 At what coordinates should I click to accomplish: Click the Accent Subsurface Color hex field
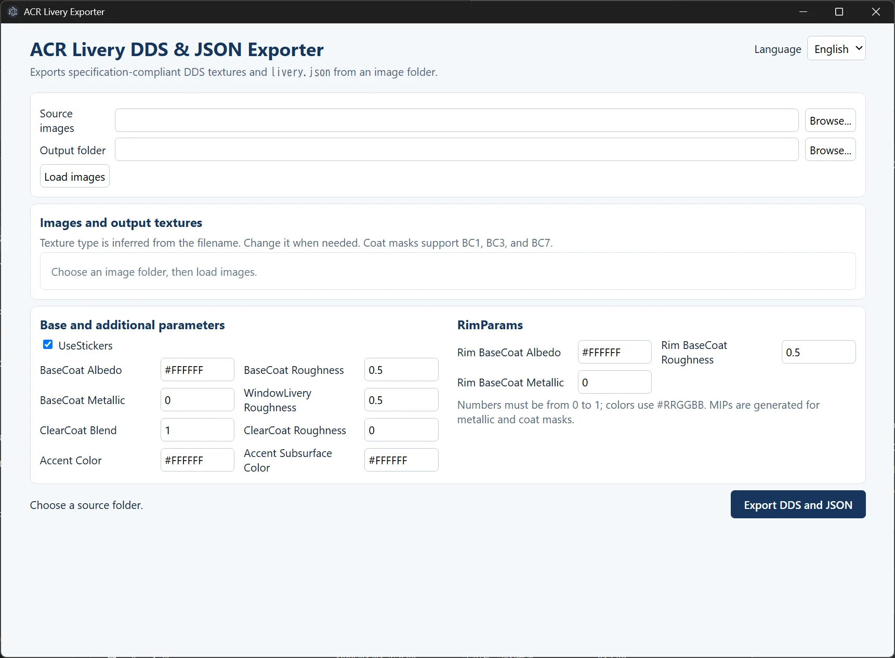401,460
